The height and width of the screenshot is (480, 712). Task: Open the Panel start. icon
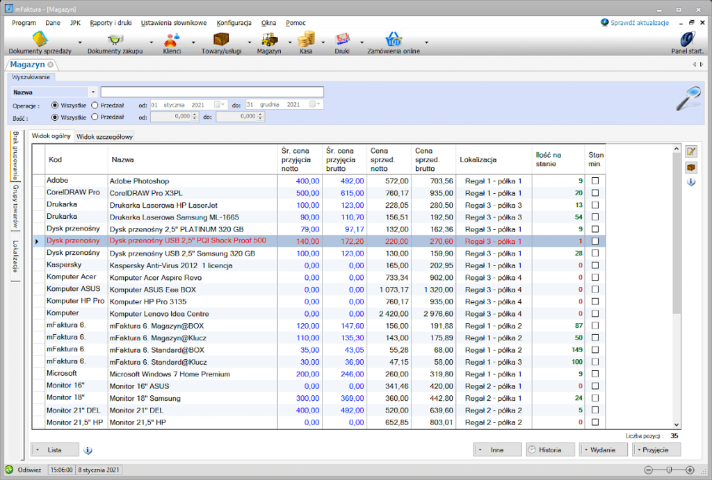pos(688,39)
